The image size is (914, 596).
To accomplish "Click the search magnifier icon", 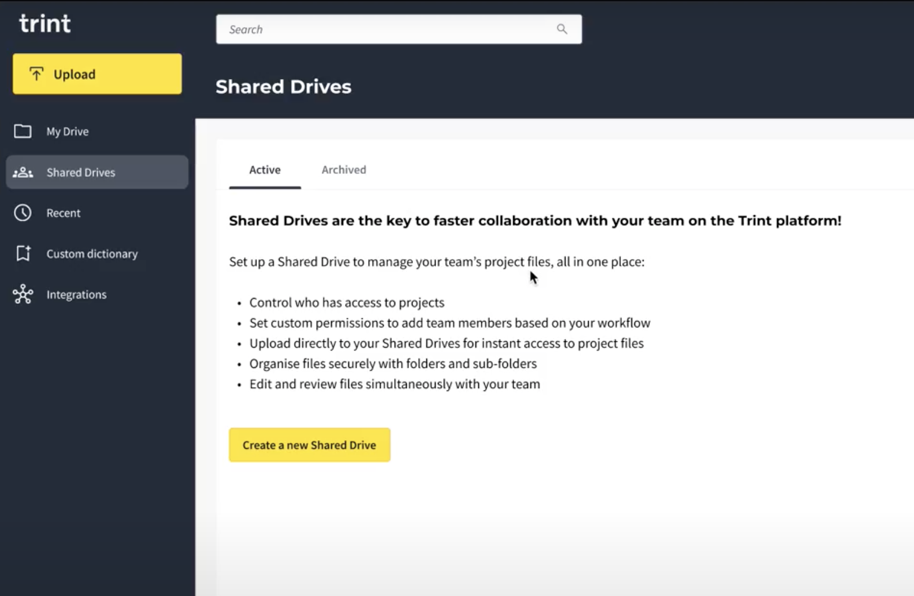I will click(x=562, y=29).
